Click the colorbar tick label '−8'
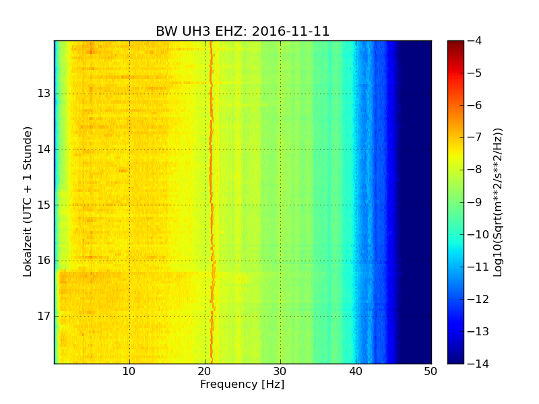539x404 pixels. point(475,170)
